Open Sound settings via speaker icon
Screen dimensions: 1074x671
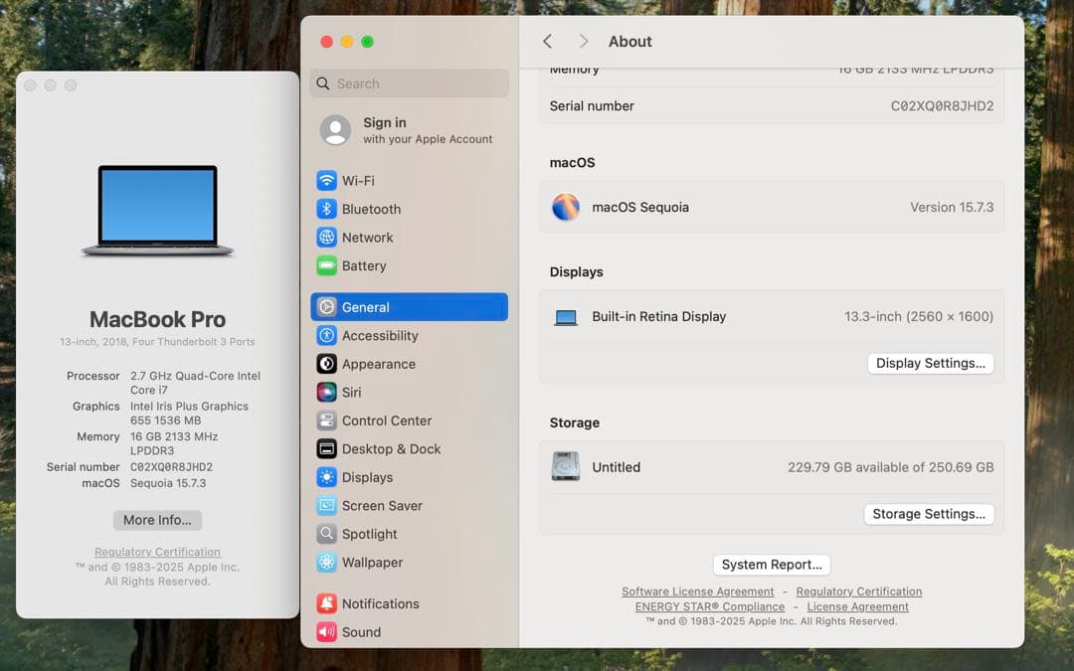coord(329,631)
